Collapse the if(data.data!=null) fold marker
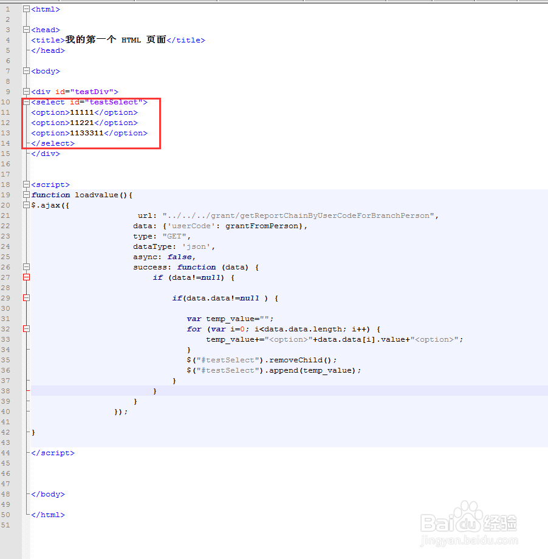Viewport: 548px width, 559px height. point(26,298)
